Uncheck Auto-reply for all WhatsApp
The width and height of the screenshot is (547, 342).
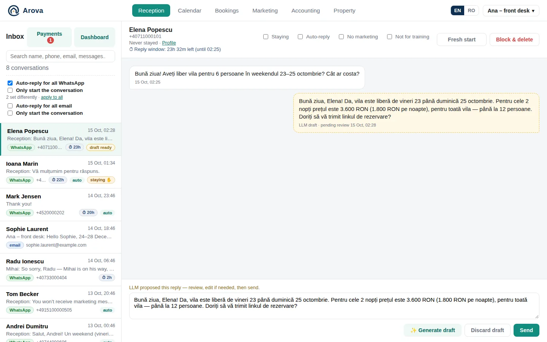(x=10, y=83)
